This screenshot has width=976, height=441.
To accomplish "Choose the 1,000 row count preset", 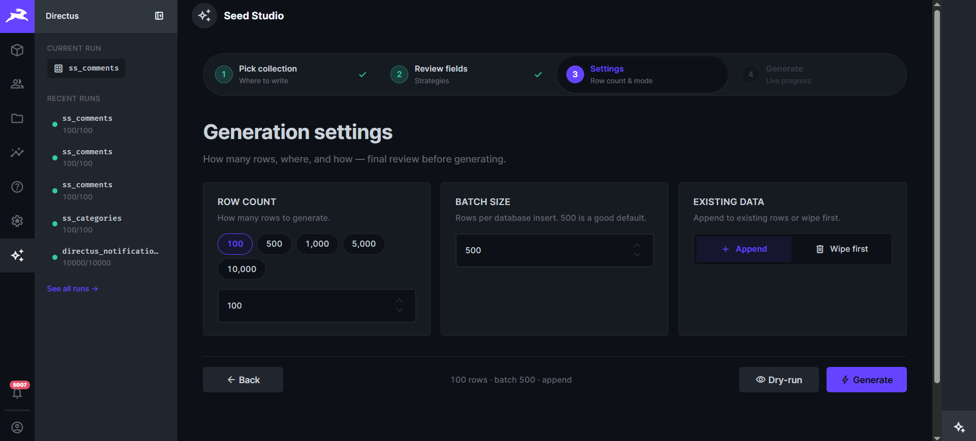I will 317,244.
